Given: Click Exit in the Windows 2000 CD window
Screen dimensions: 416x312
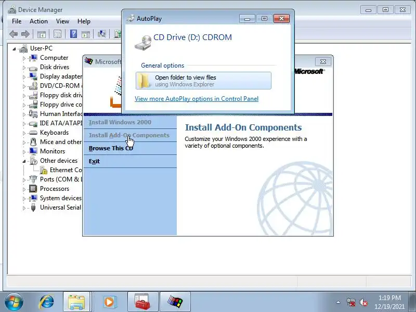Looking at the screenshot, I should click(x=94, y=161).
